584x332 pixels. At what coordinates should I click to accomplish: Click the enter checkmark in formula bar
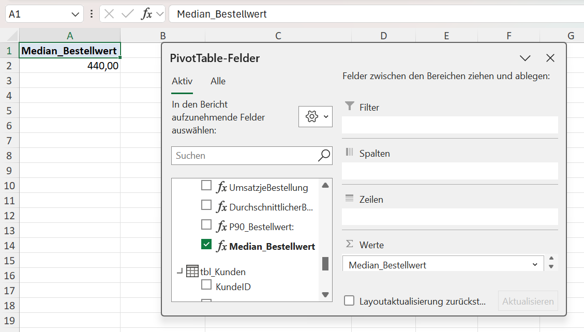(x=127, y=14)
